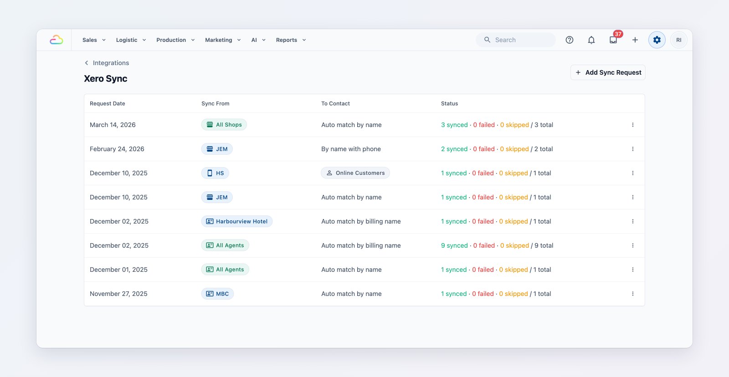Image resolution: width=729 pixels, height=377 pixels.
Task: Click the Harbourview Hotel tag
Action: click(237, 221)
